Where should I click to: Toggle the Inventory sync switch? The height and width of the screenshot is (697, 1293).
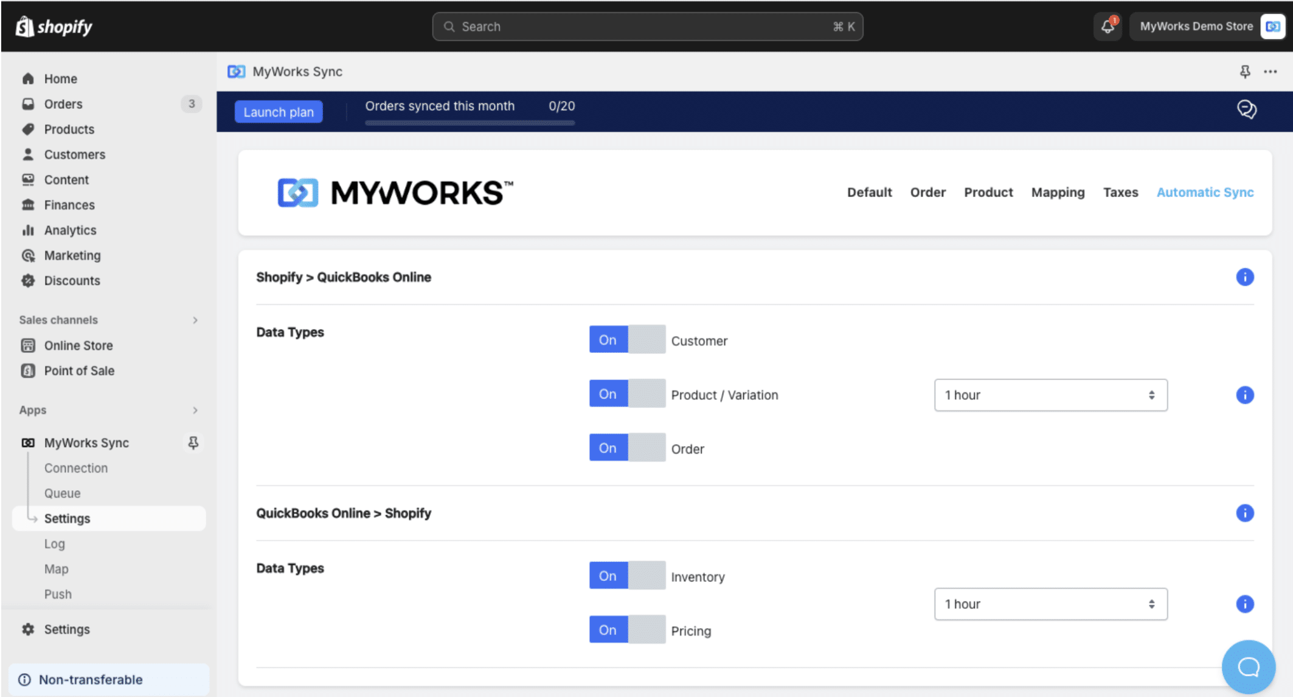click(627, 575)
